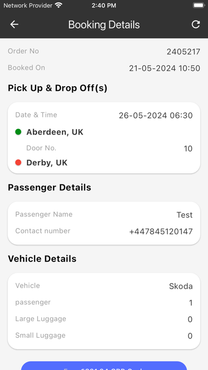Refresh the booking details
Image resolution: width=208 pixels, height=370 pixels.
196,24
